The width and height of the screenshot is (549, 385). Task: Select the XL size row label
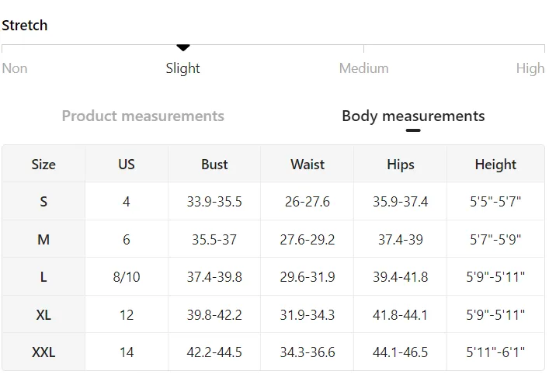click(43, 314)
